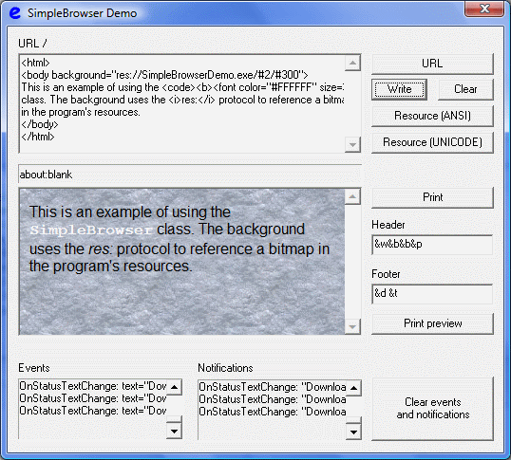Click the up arrow of the browser view scrollbar

(352, 196)
